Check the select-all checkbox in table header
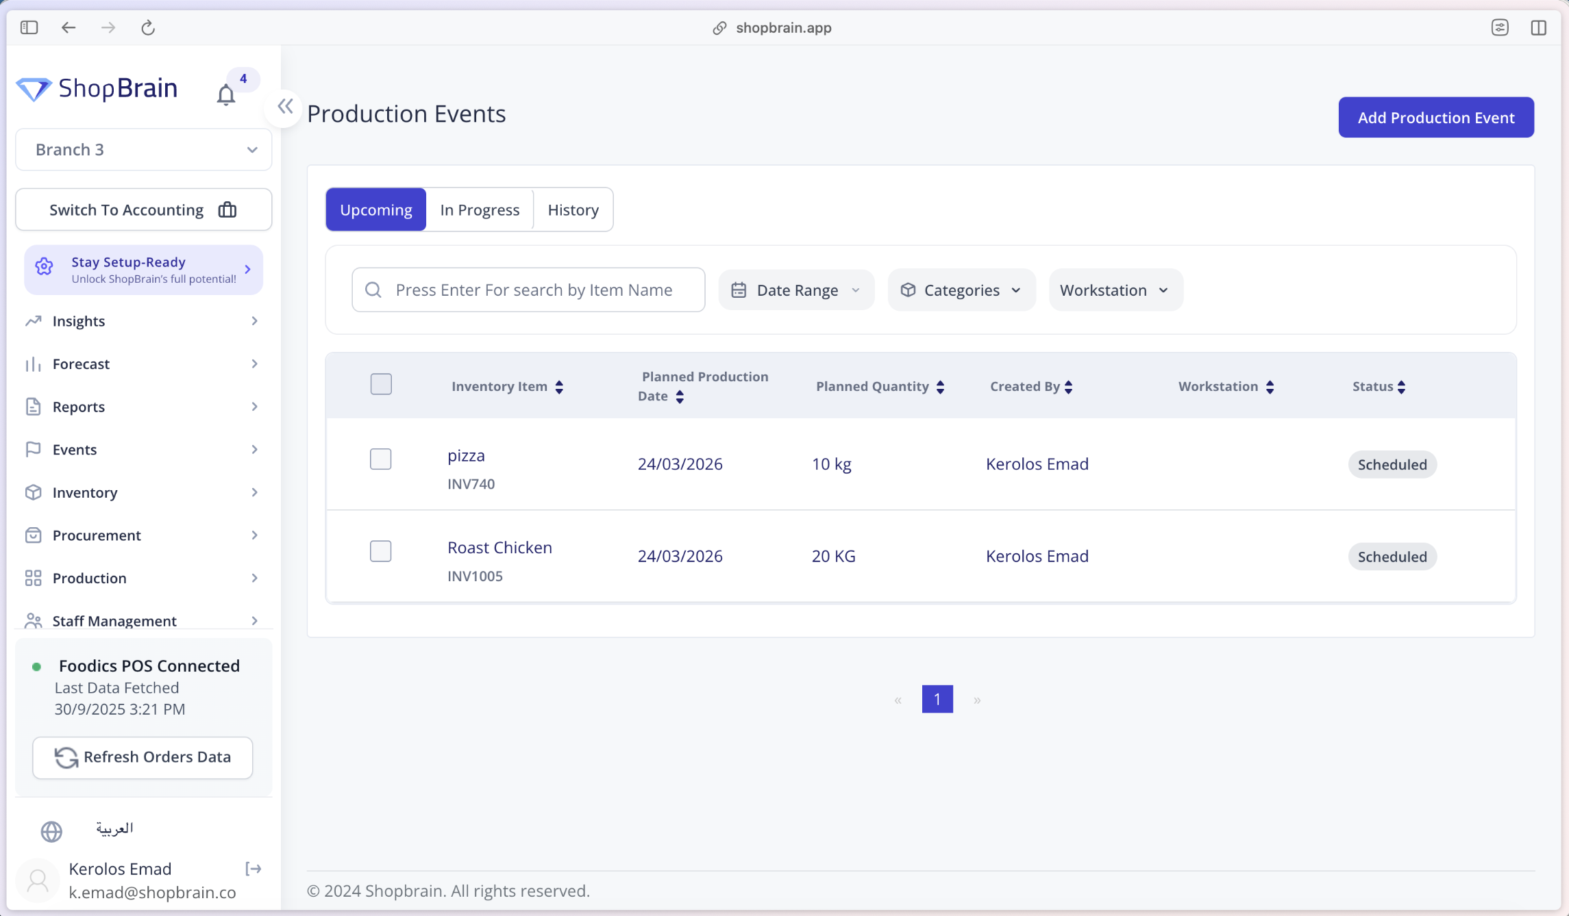The height and width of the screenshot is (916, 1569). pos(381,384)
